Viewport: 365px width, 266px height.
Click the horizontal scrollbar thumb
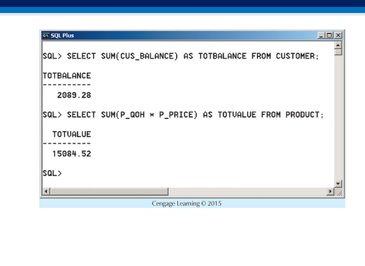point(109,192)
